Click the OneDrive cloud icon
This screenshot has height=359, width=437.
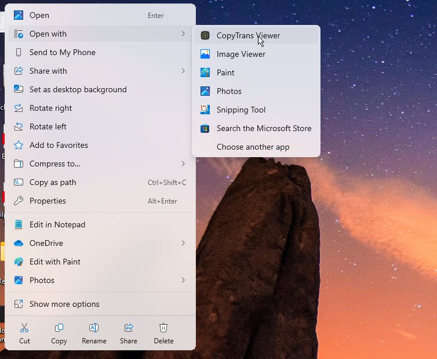point(19,243)
